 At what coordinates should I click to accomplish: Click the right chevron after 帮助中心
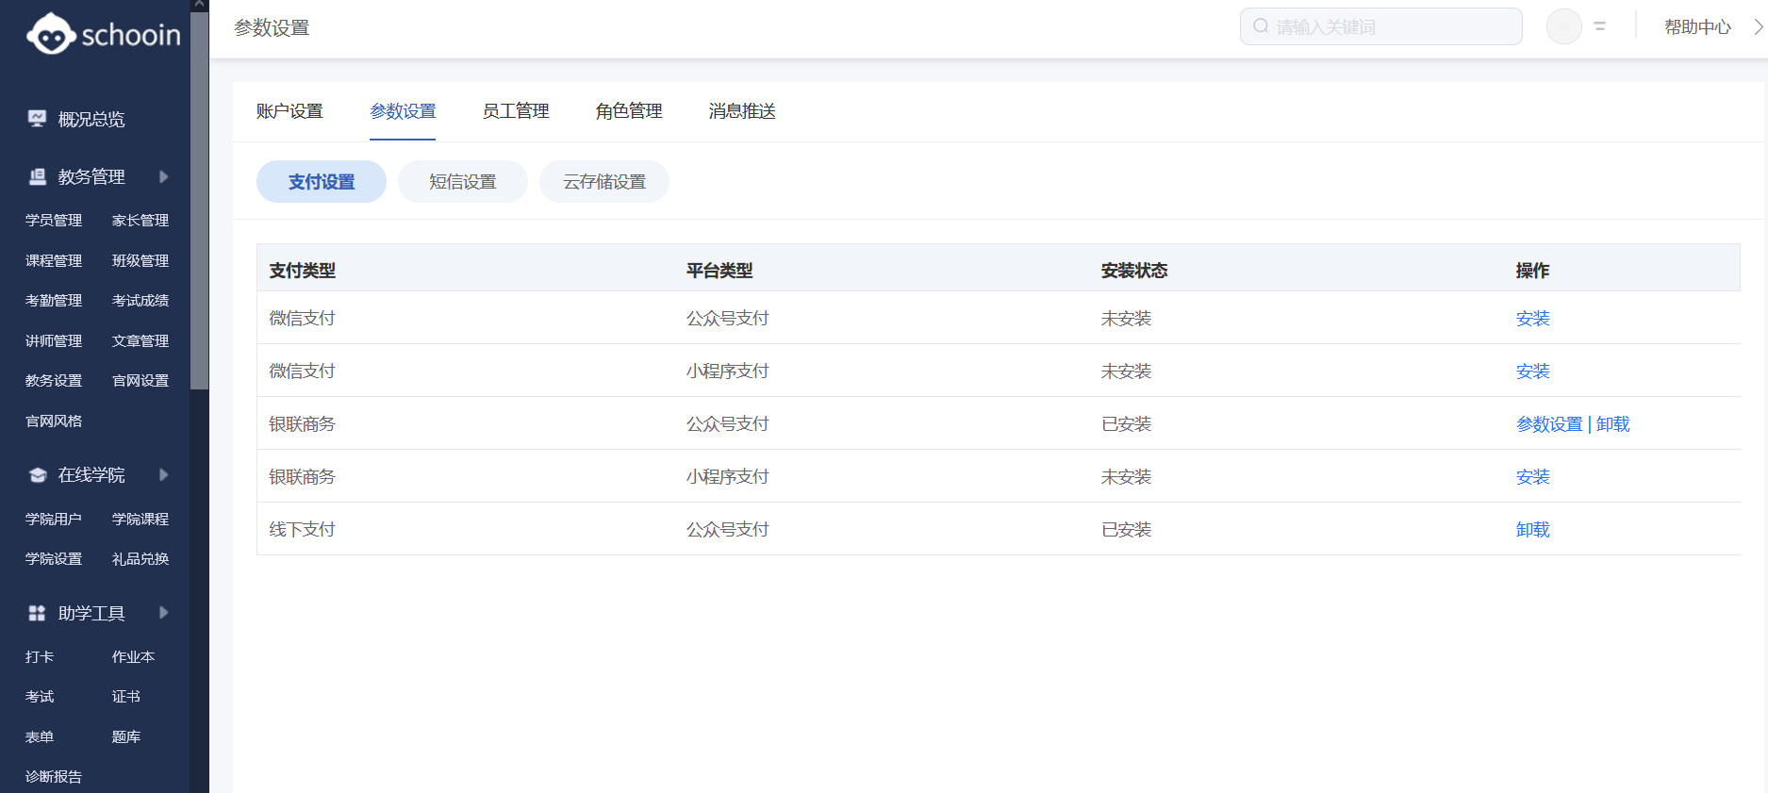1759,27
